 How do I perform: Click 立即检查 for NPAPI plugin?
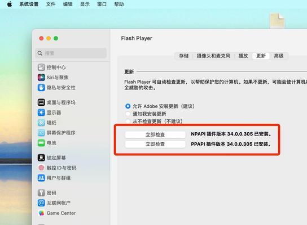[x=155, y=134]
